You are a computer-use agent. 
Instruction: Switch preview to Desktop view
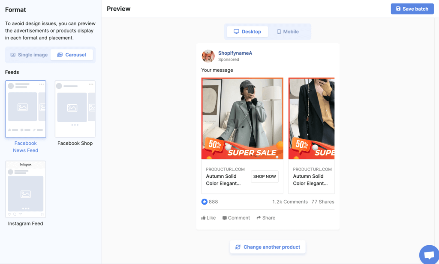[x=247, y=32]
